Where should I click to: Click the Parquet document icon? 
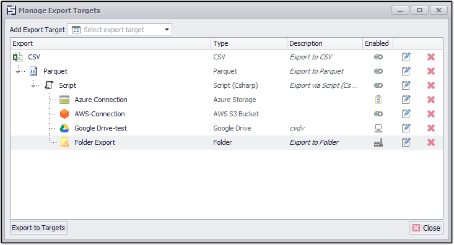33,71
